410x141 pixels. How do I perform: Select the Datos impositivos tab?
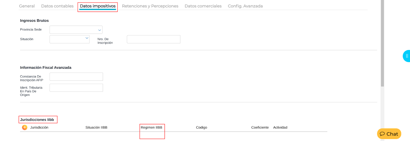click(x=98, y=6)
